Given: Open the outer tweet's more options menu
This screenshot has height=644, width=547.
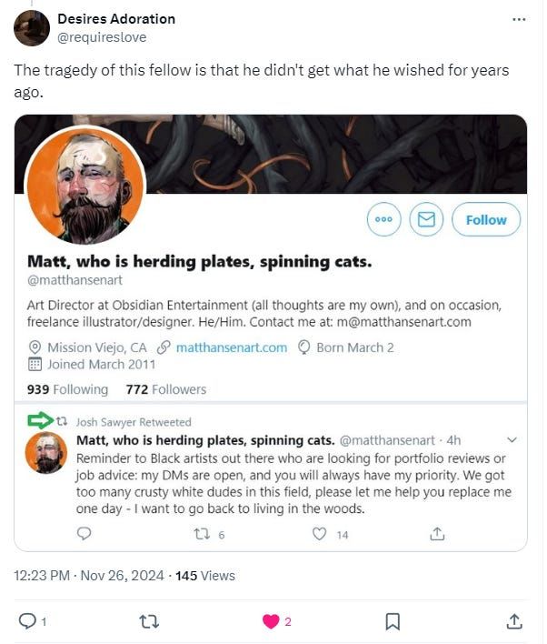Looking at the screenshot, I should click(x=519, y=20).
